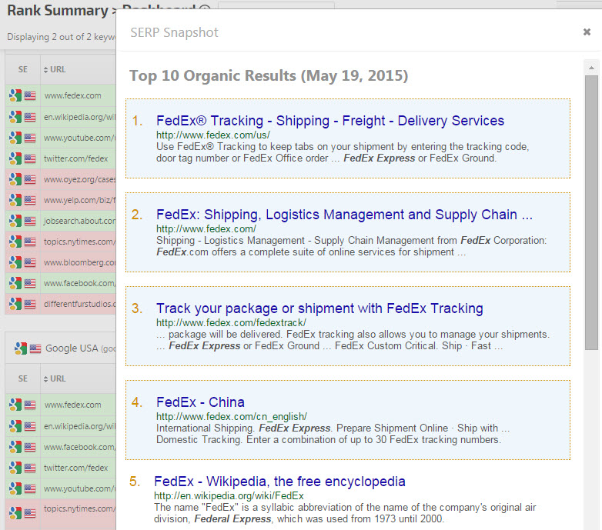Image resolution: width=602 pixels, height=530 pixels.
Task: Select the www.yelp.com/biz row
Action: click(x=79, y=200)
